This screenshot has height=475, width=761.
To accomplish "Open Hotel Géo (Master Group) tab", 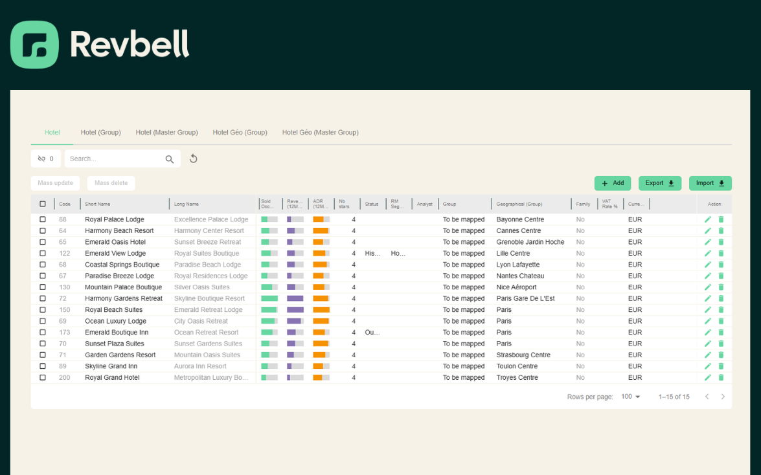I will [321, 132].
